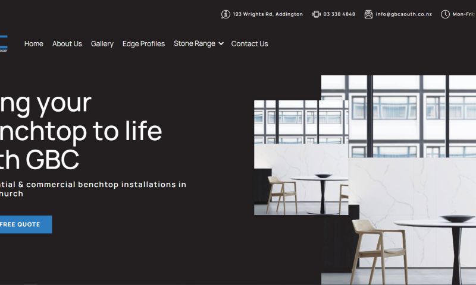476x285 pixels.
Task: Open the About Us page
Action: coord(67,43)
